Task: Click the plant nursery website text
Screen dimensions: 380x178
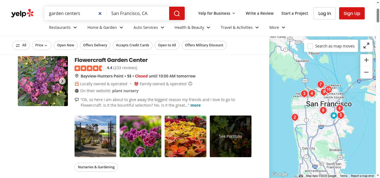Action: point(125,91)
